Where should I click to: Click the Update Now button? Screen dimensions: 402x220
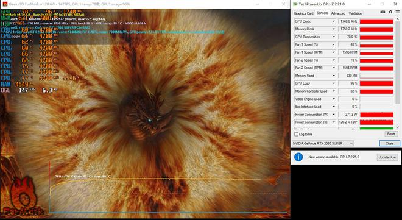387,157
